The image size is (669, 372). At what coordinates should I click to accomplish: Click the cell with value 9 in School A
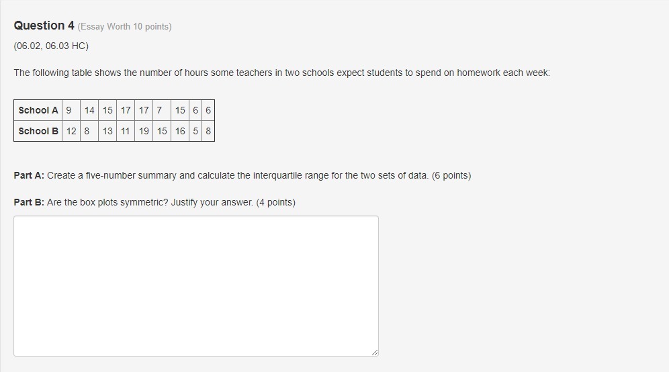[x=71, y=111]
